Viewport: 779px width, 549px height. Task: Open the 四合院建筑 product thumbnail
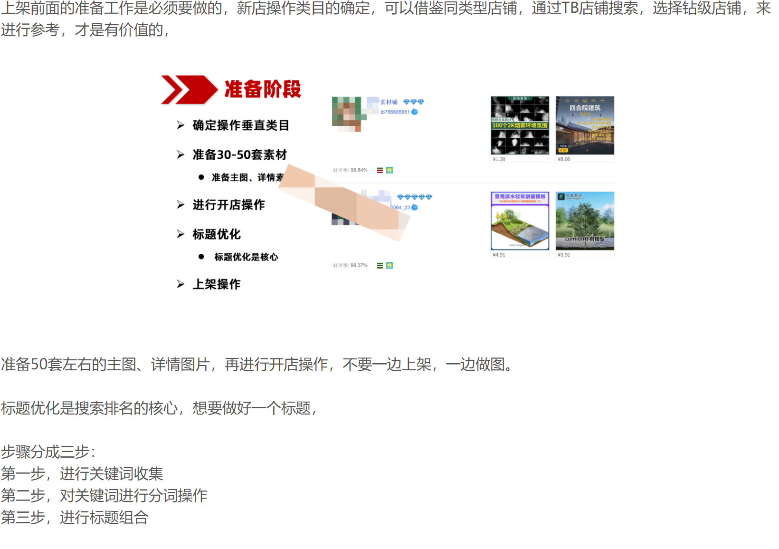click(584, 125)
